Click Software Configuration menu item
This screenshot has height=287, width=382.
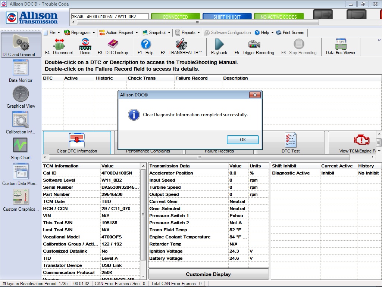pos(228,33)
